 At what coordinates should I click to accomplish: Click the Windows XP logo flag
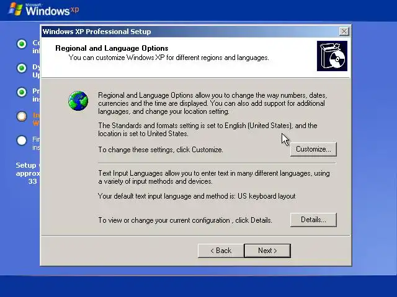[x=16, y=9]
